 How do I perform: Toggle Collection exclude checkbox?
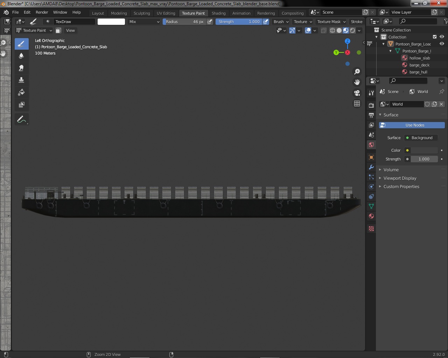tap(435, 37)
